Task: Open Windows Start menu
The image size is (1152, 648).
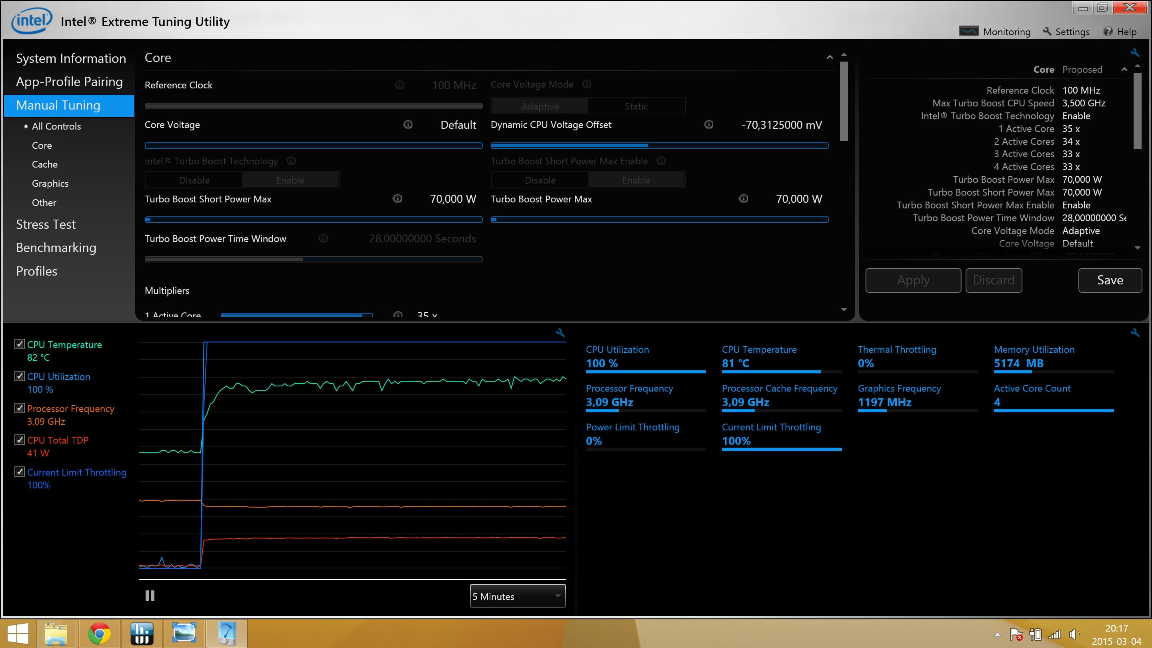Action: [18, 633]
